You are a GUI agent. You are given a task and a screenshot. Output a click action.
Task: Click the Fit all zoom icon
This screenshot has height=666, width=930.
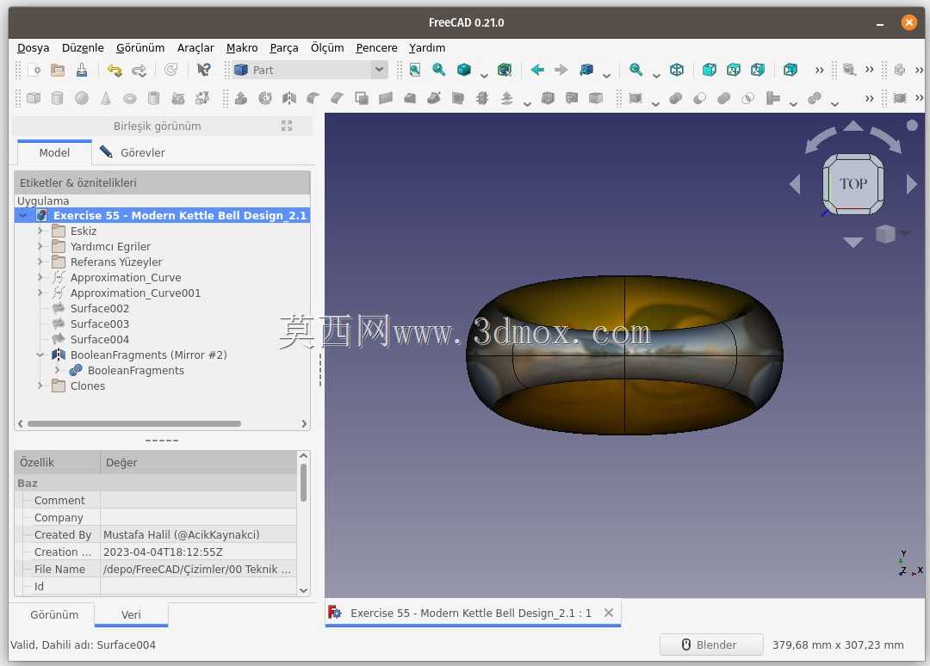(x=414, y=70)
